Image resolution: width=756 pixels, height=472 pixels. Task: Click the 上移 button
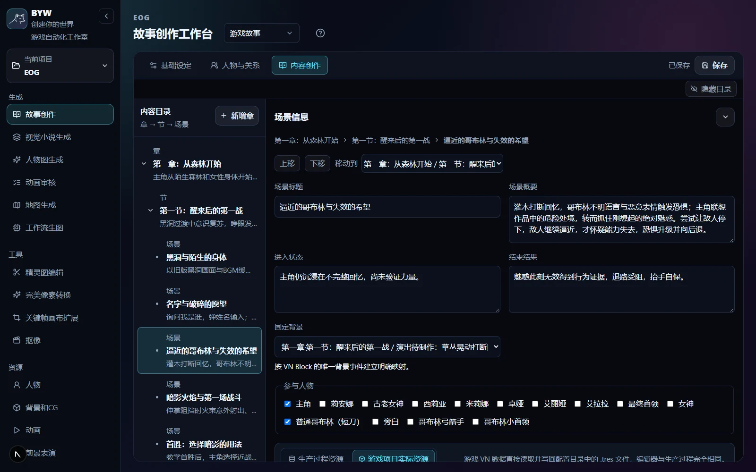point(287,163)
